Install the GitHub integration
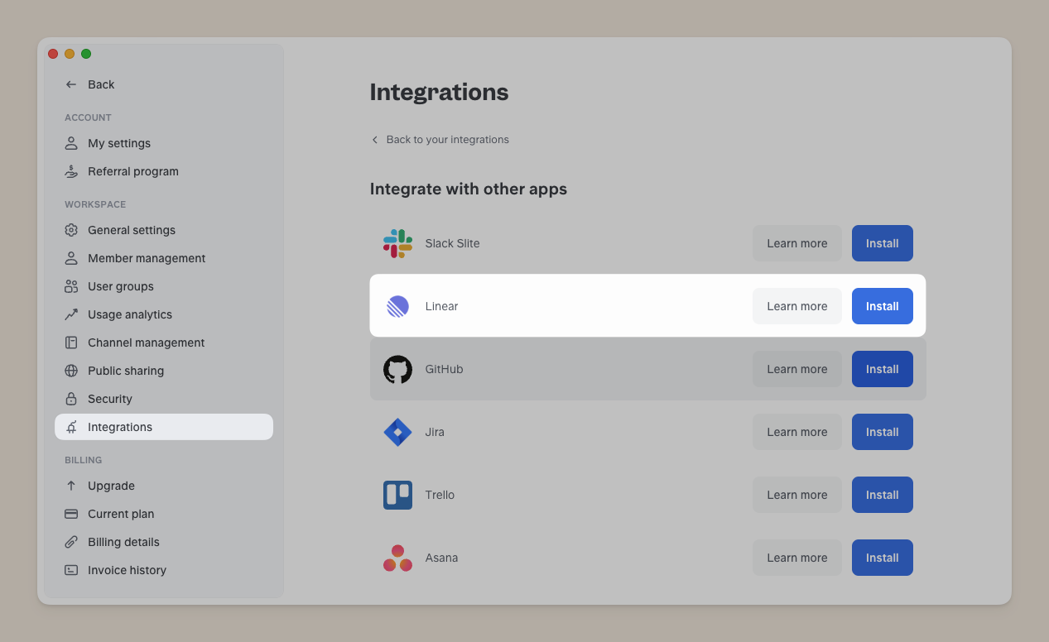1049x642 pixels. (883, 369)
